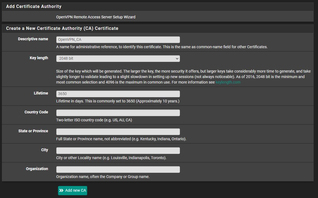This screenshot has width=318, height=198.
Task: Click the 'Lifetime in days' help text
Action: [118, 101]
